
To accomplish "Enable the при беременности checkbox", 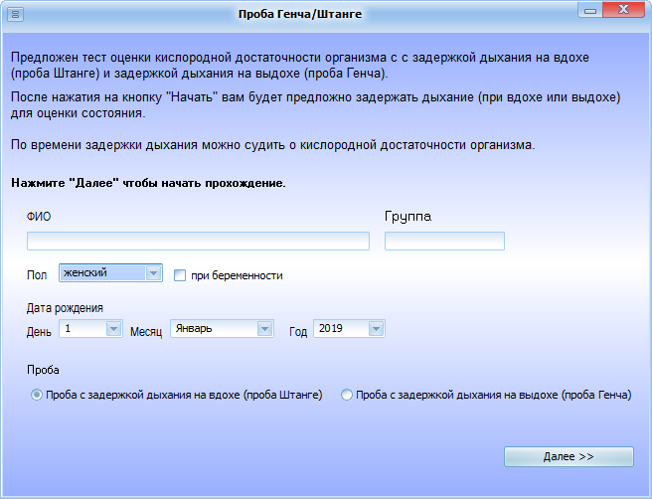I will [x=181, y=275].
